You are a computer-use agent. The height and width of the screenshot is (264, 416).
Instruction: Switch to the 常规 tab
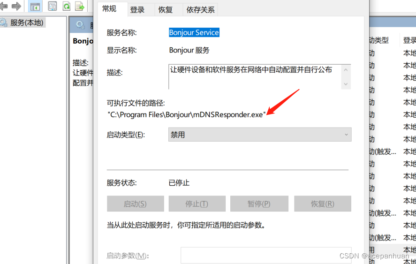click(x=109, y=9)
